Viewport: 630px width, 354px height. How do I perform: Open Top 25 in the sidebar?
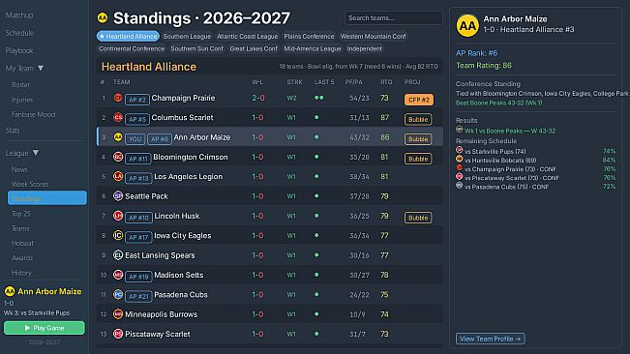click(x=21, y=214)
